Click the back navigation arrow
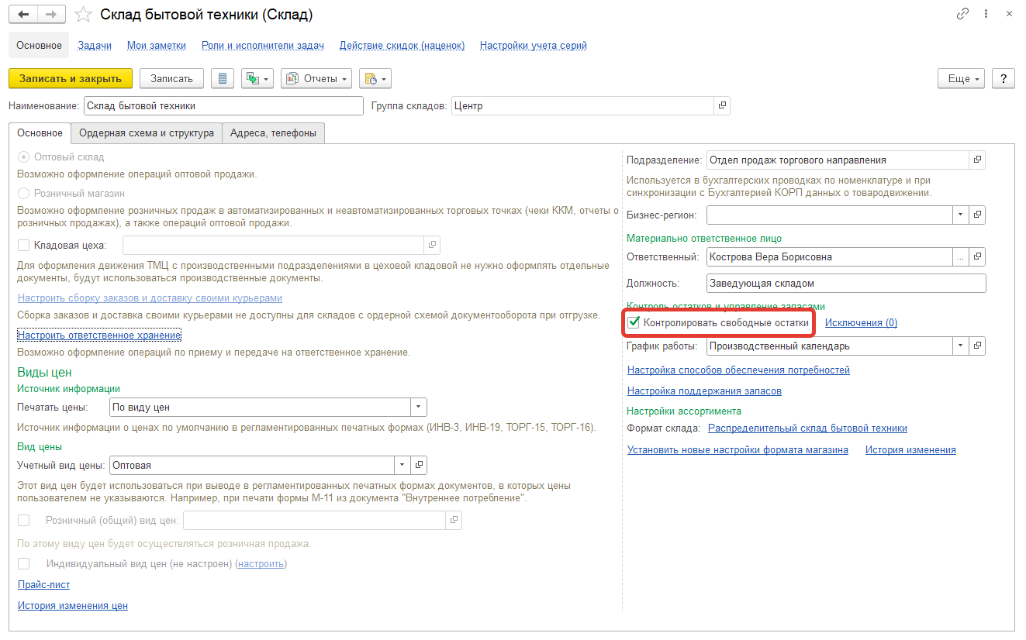Image resolution: width=1026 pixels, height=640 pixels. [23, 15]
